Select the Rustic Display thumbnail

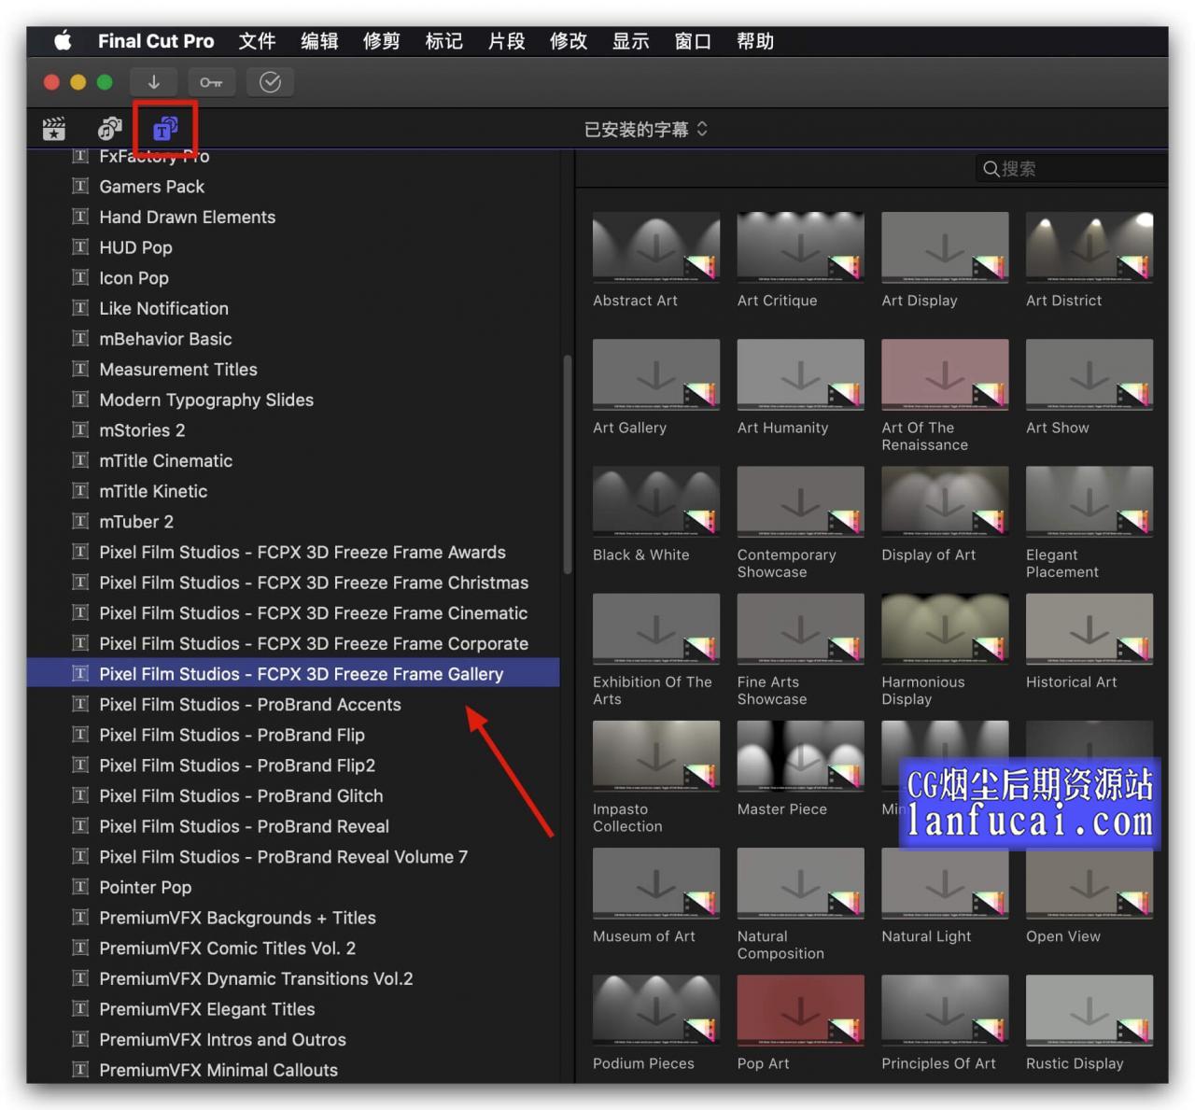pos(1090,1010)
